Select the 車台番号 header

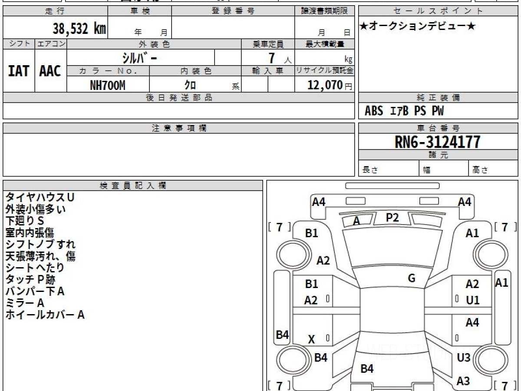[x=438, y=128]
